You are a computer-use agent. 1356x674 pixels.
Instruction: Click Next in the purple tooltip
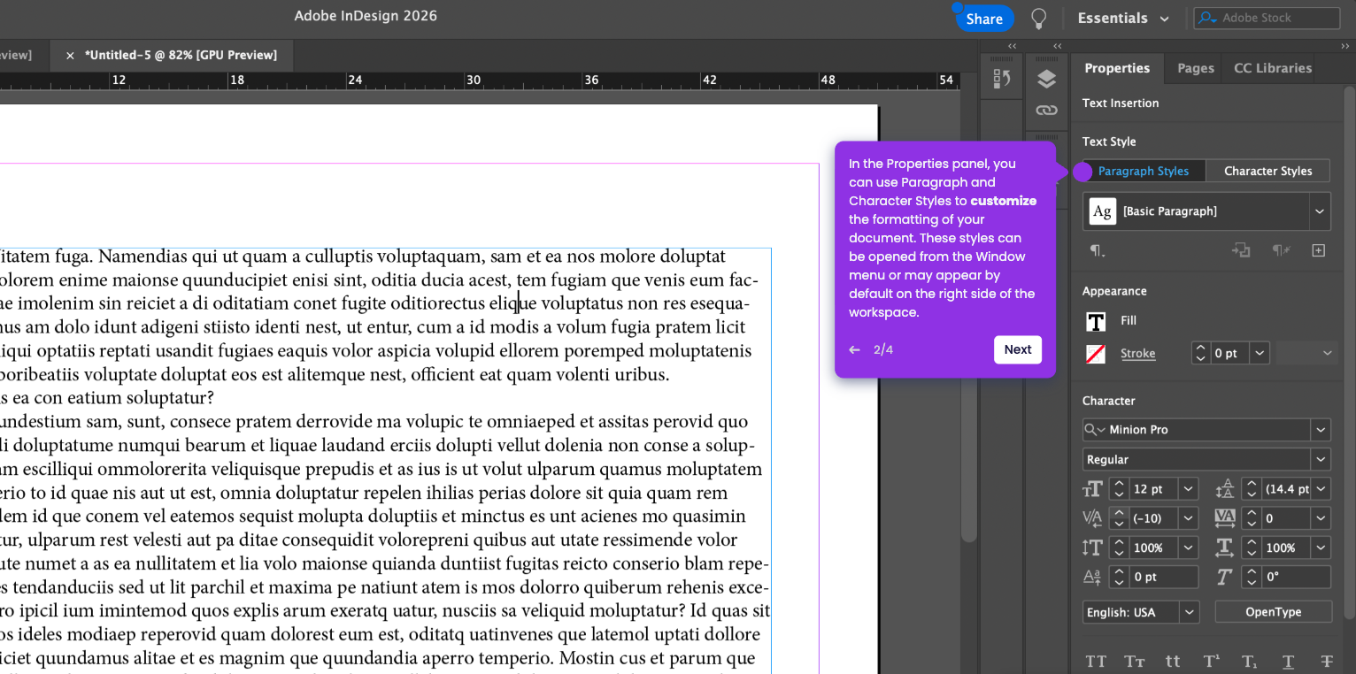click(1018, 349)
